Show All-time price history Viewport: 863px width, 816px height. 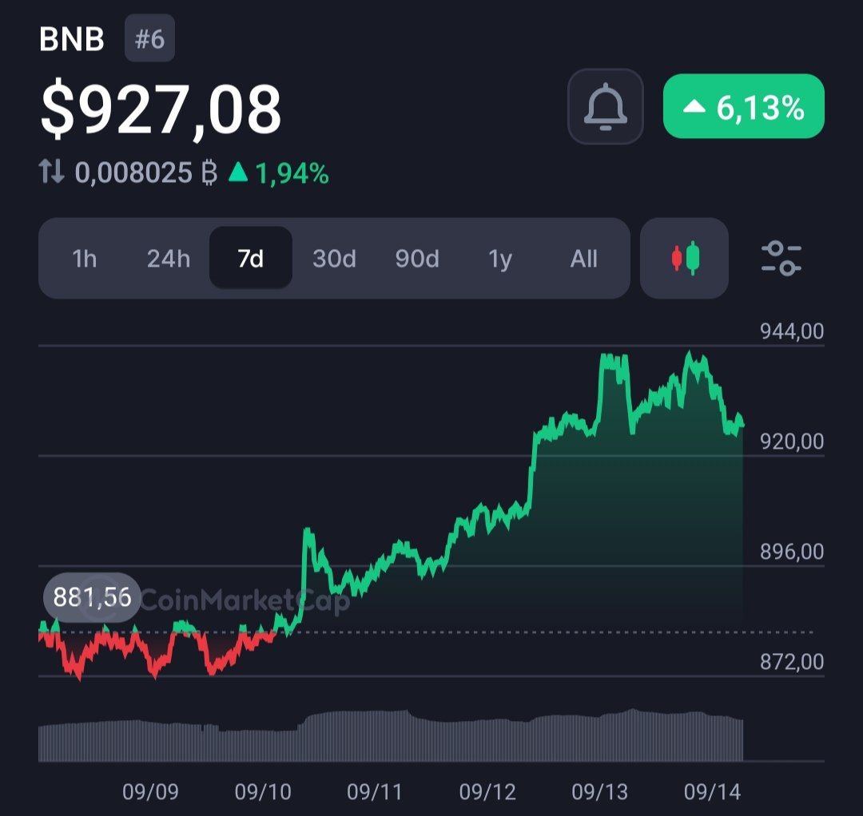(x=583, y=259)
